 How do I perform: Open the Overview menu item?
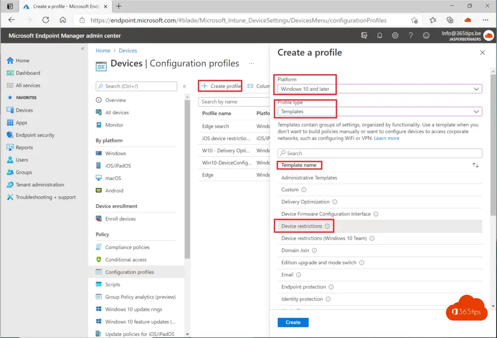coord(116,100)
